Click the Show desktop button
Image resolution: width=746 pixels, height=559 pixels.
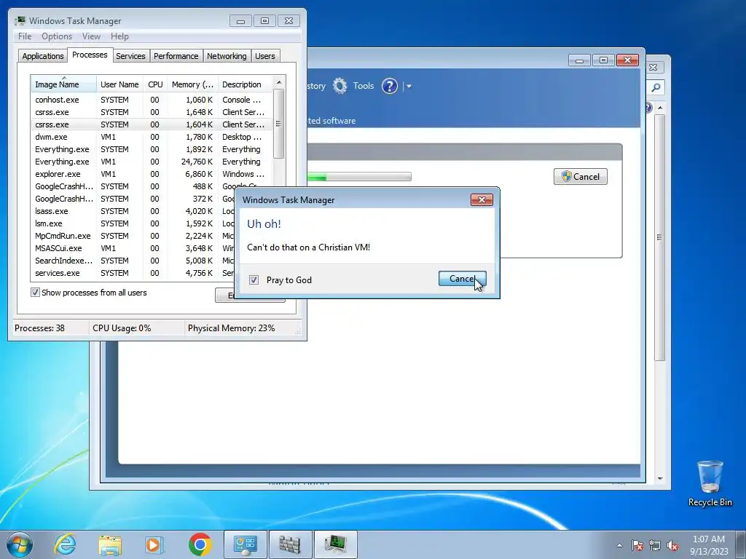(x=741, y=544)
